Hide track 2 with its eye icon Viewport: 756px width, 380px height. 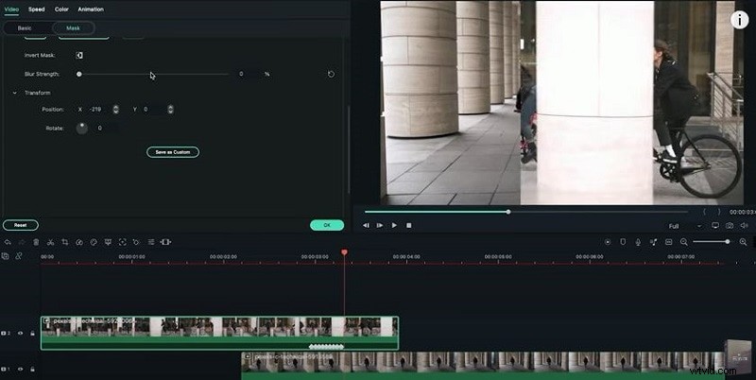[x=20, y=334]
